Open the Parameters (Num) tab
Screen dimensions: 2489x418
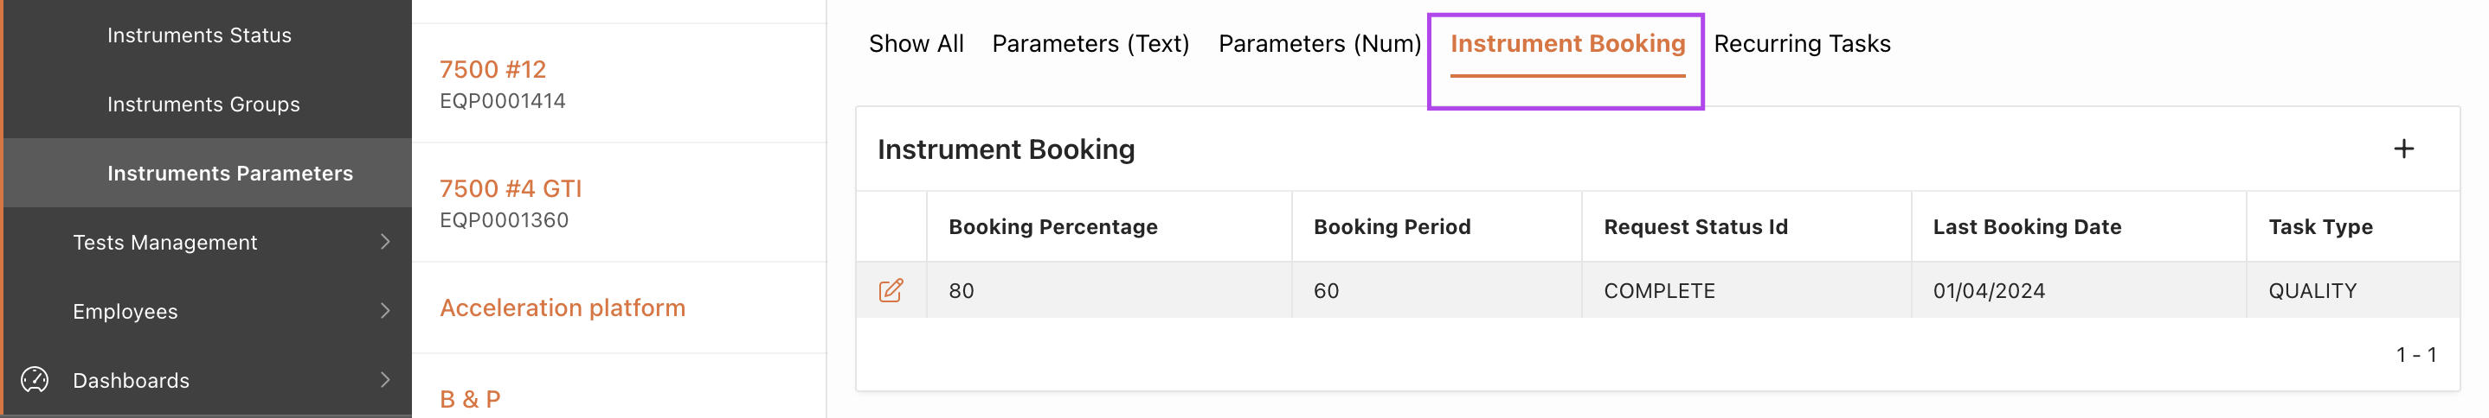click(1319, 43)
